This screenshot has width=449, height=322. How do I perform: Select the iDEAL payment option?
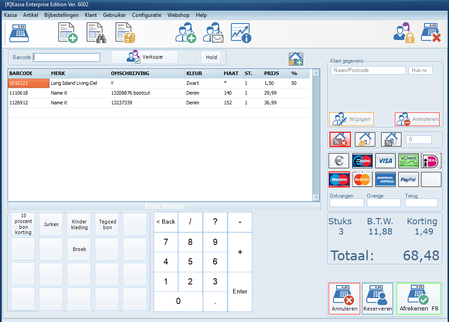[431, 161]
